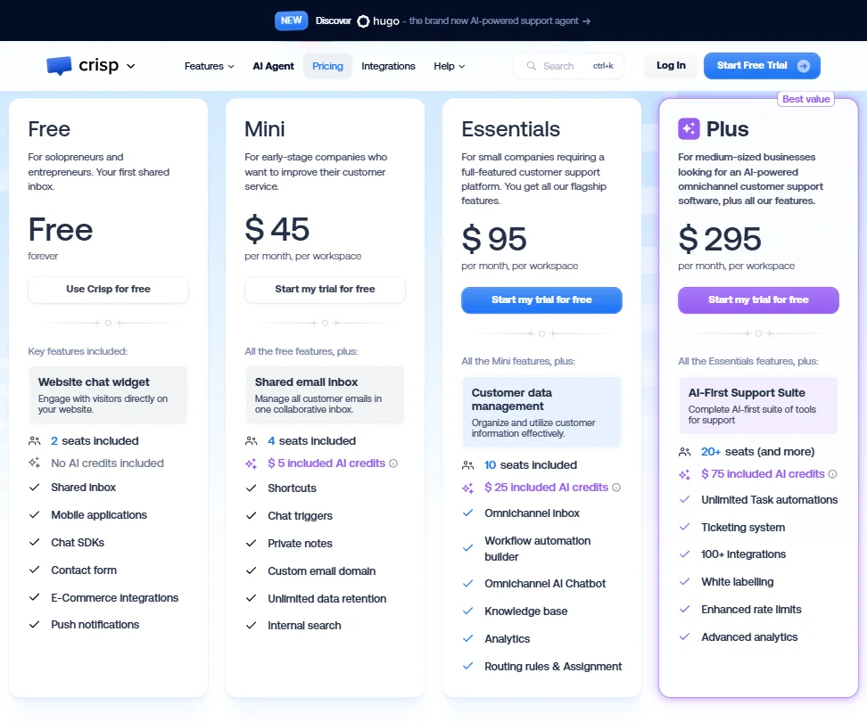Click the magnifier icon in search box
867x722 pixels.
(x=532, y=66)
